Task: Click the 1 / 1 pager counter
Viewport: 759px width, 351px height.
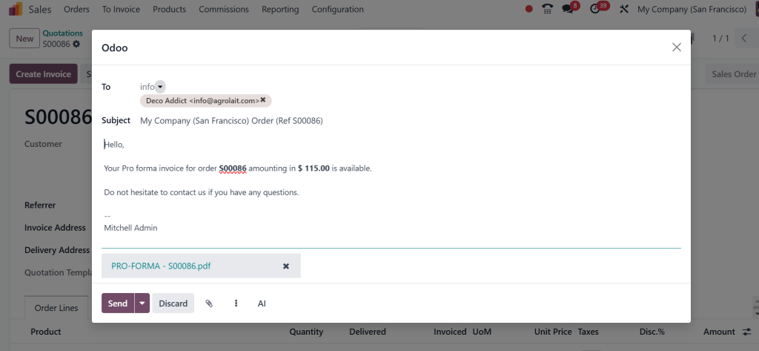Action: pos(720,39)
